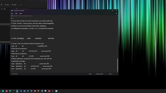
Task: Click the 'local replication all' line
Action: click(30, 64)
